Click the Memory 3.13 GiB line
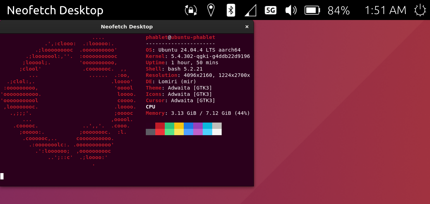 click(x=198, y=113)
